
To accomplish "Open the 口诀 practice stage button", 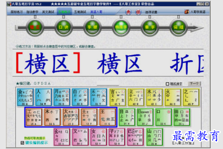I will click(64, 27).
